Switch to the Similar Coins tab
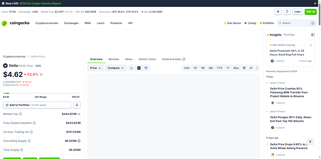The image size is (321, 159). tap(147, 59)
